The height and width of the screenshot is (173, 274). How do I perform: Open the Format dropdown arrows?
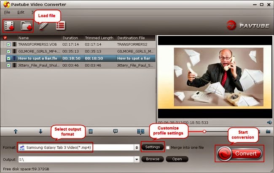click(137, 147)
